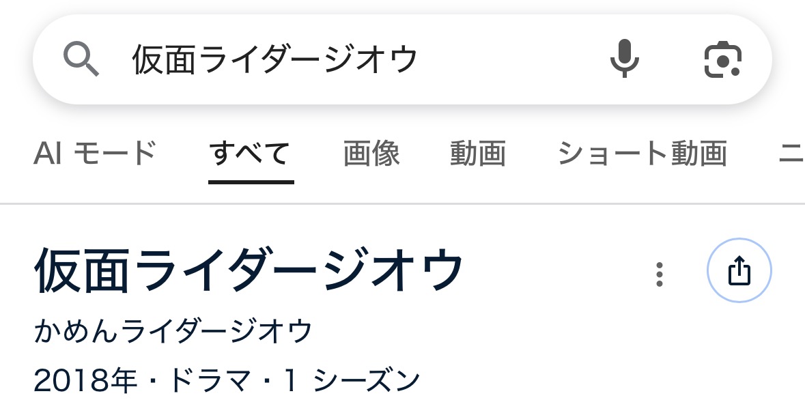
Task: Switch to the AI モード tab
Action: pyautogui.click(x=95, y=154)
